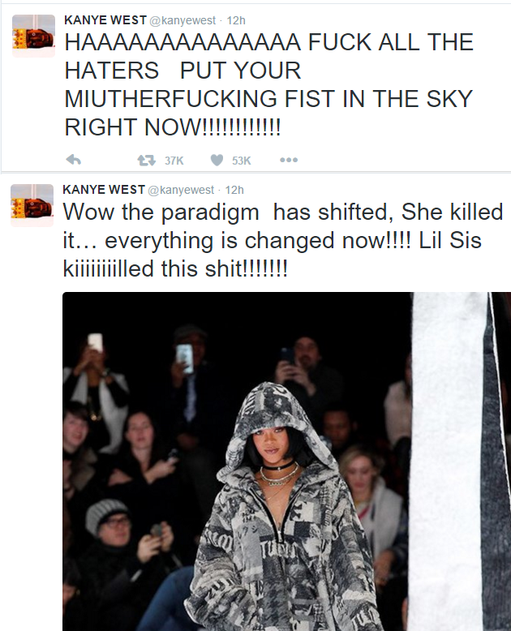The image size is (511, 631).
Task: Click the 53K likes count
Action: tap(241, 161)
